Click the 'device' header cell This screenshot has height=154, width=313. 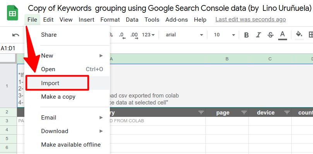[x=270, y=113]
